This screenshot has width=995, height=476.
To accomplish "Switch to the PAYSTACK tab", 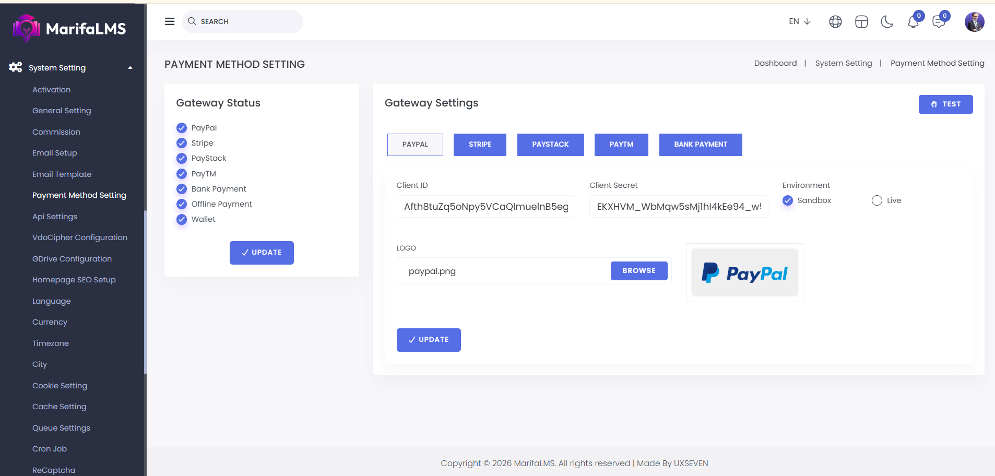I will click(550, 145).
